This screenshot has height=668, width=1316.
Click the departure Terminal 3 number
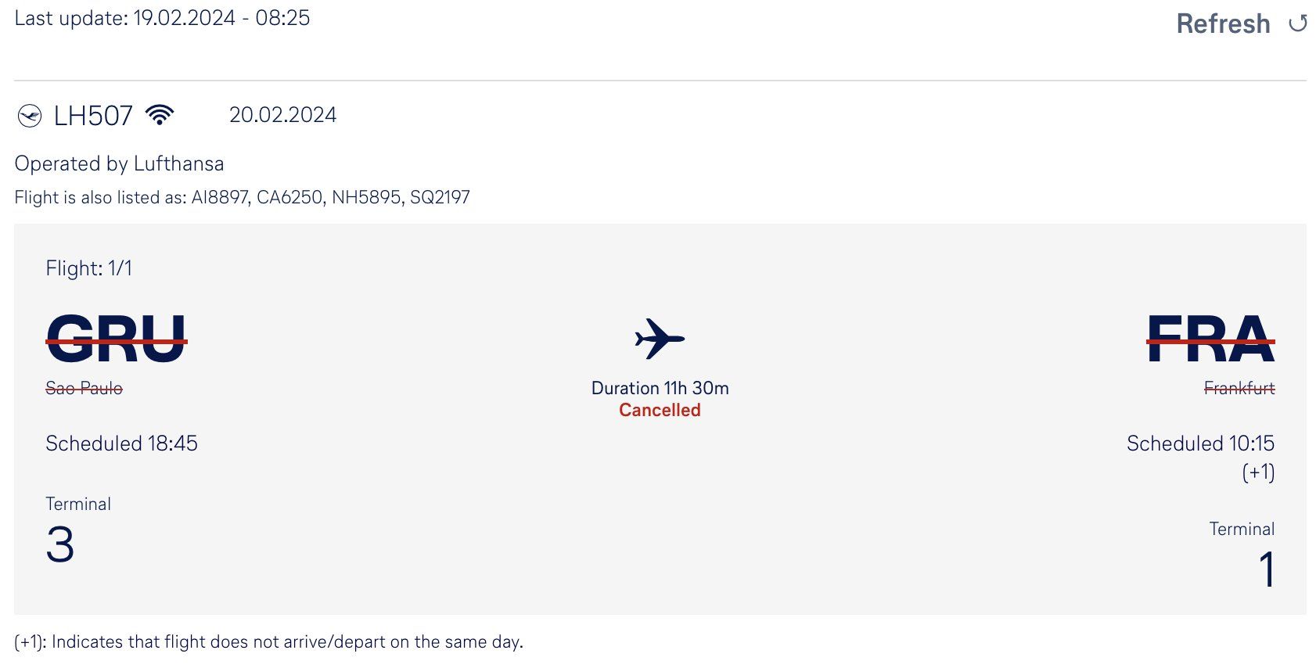(60, 545)
